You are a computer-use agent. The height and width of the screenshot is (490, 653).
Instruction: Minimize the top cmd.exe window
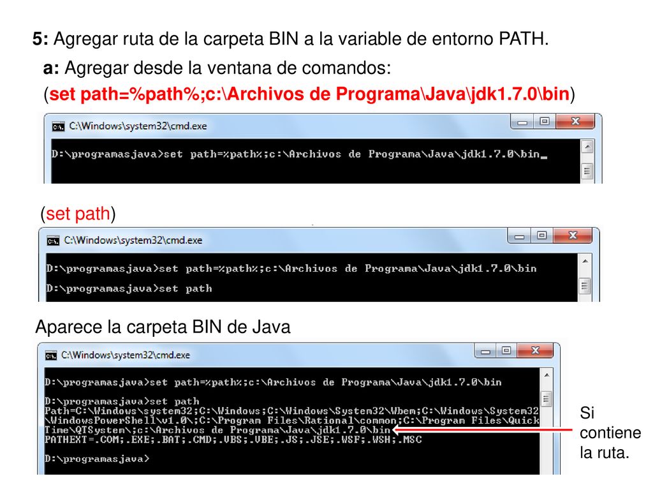(x=523, y=122)
